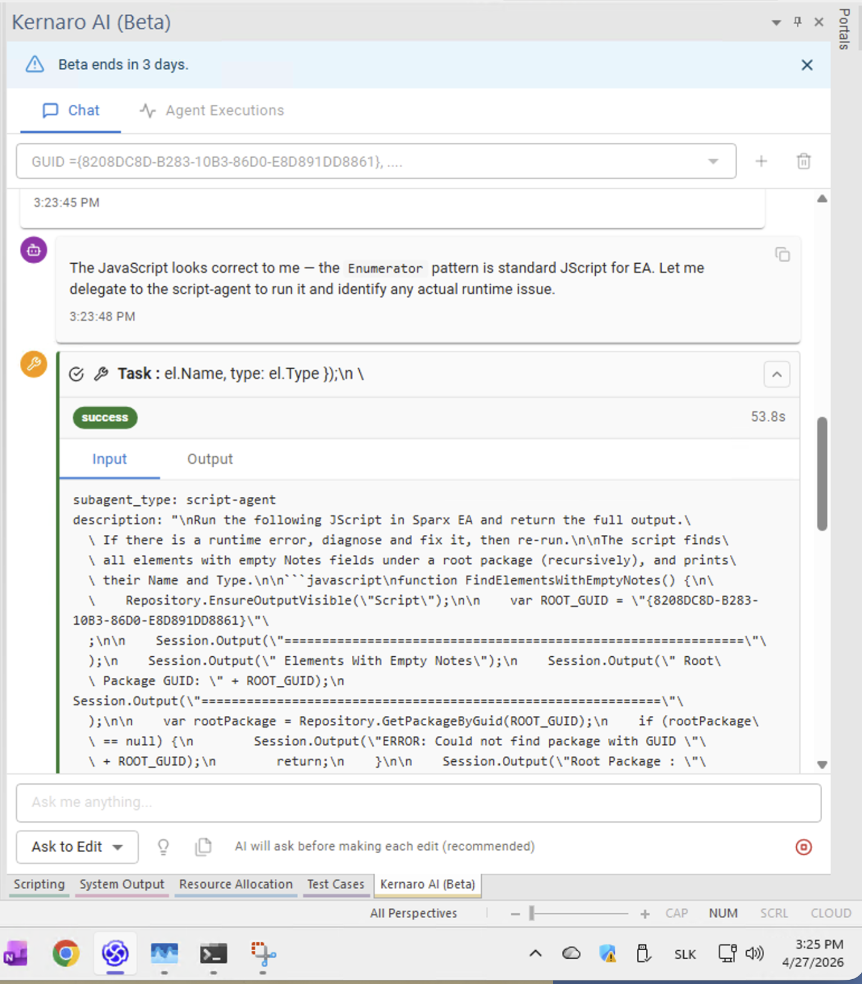Viewport: 862px width, 984px height.
Task: Switch to the Scripting bottom tab
Action: pos(39,884)
